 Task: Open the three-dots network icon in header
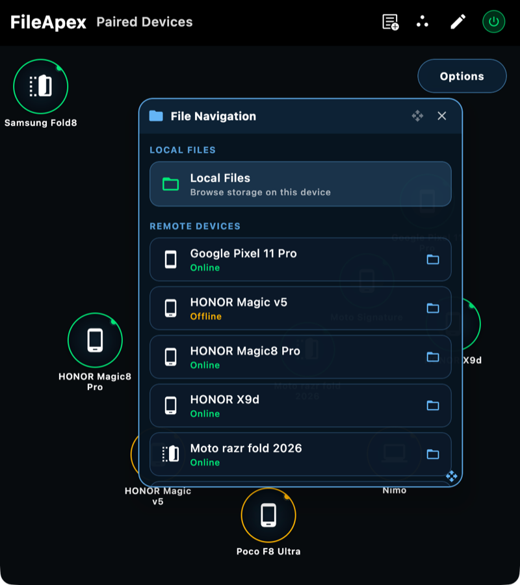422,21
